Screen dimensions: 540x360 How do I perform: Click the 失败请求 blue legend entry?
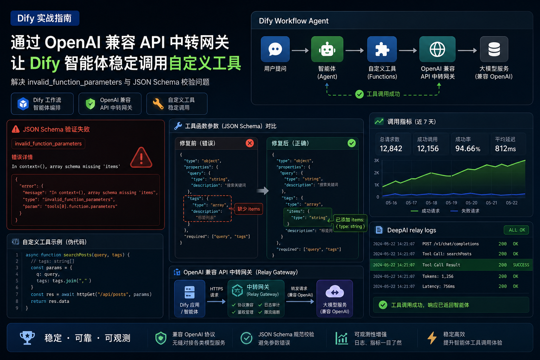(x=465, y=211)
